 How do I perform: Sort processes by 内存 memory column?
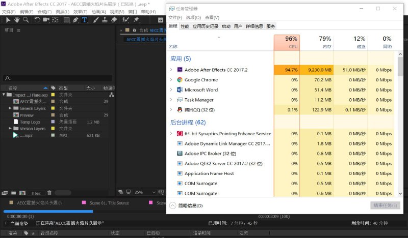(x=317, y=43)
